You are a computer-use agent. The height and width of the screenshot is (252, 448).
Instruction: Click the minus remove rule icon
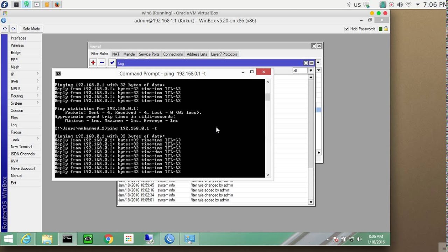(x=102, y=63)
